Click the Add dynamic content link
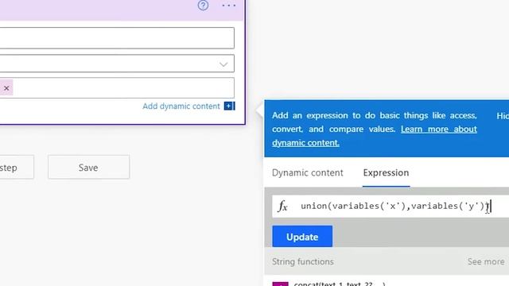509x286 pixels. pos(181,106)
